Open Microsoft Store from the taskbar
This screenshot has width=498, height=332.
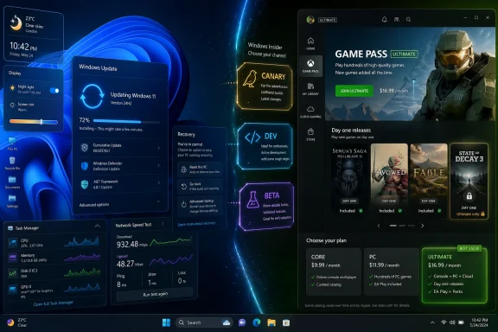point(286,322)
